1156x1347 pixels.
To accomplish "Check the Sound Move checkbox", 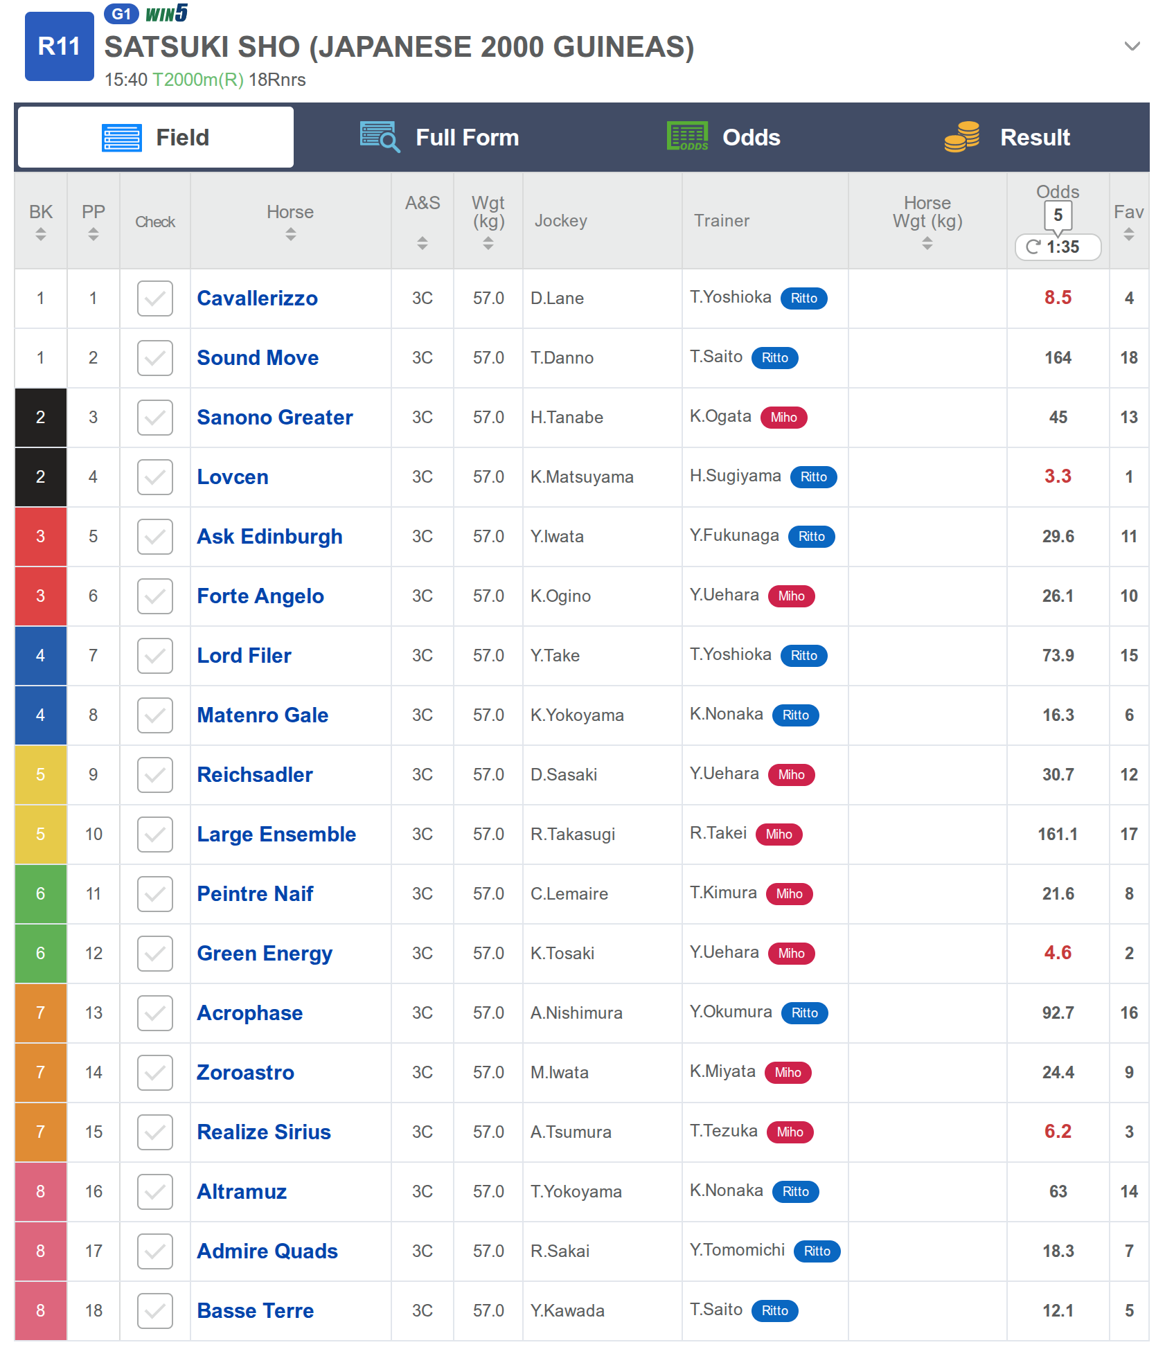I will point(155,358).
